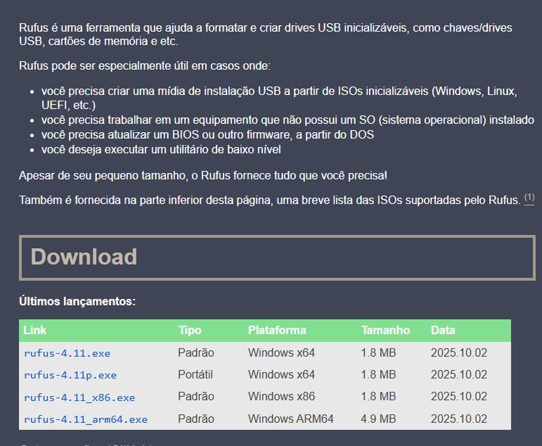542x446 pixels.
Task: Click the 4.9 MB size cell
Action: point(378,419)
